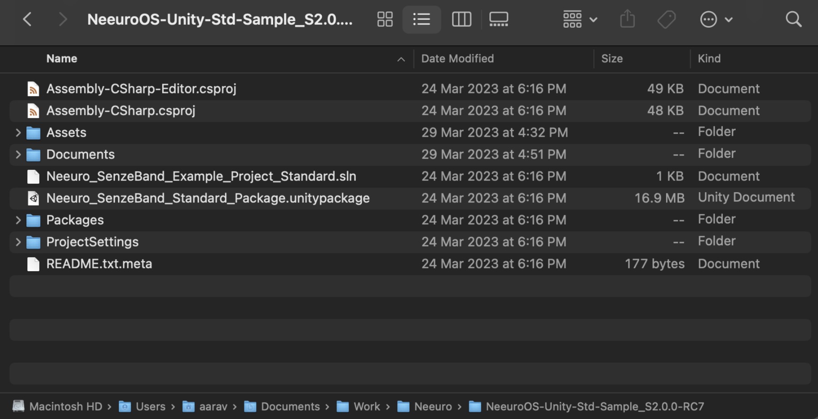Sort files by Size column

[x=612, y=59]
